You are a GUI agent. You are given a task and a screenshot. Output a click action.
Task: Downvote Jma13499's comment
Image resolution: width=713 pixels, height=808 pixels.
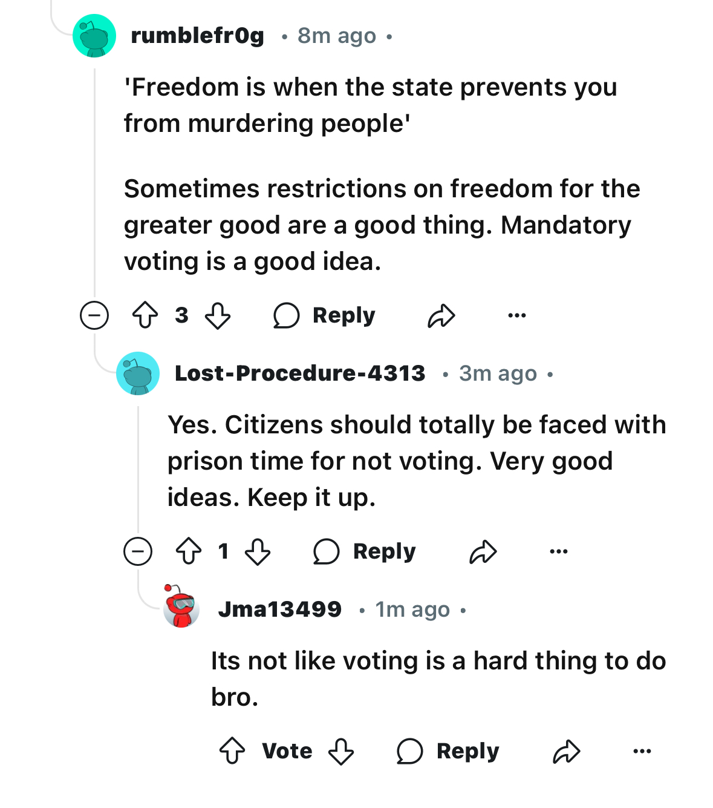pos(341,751)
